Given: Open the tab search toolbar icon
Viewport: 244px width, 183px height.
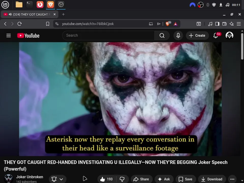Looking at the screenshot, I should coord(199,24).
